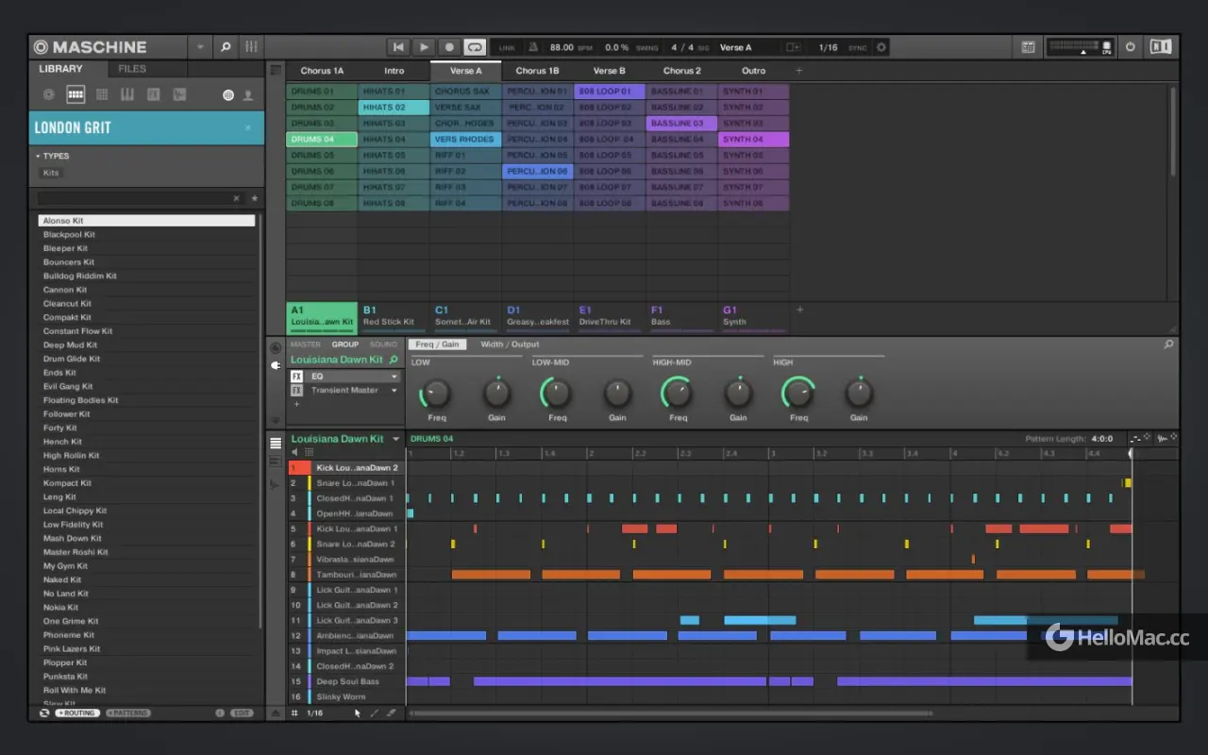Image resolution: width=1208 pixels, height=755 pixels.
Task: Select the Outro scene tab
Action: click(753, 71)
